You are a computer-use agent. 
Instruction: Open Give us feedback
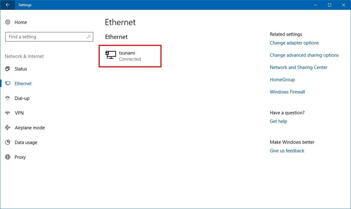(x=287, y=151)
